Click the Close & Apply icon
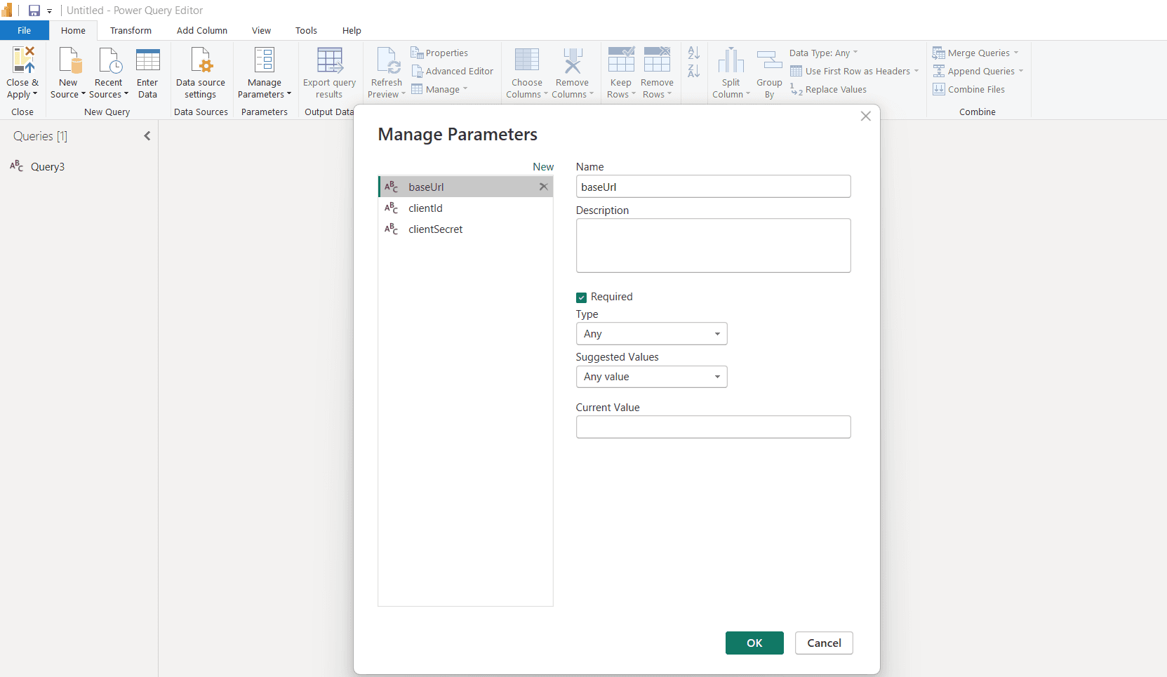 click(x=23, y=60)
